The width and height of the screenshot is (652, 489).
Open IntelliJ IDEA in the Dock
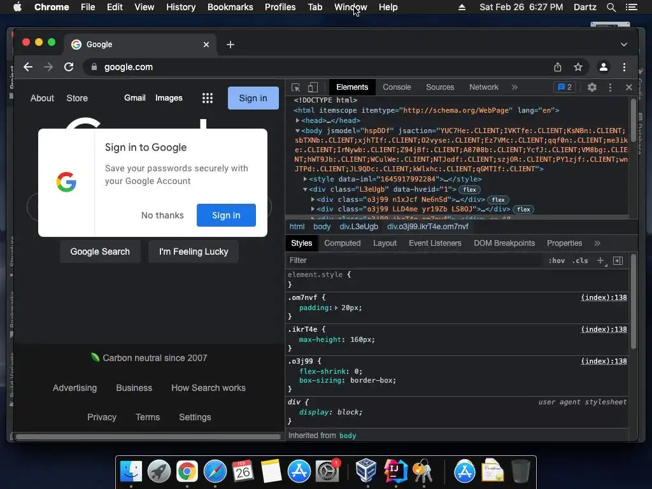click(395, 471)
